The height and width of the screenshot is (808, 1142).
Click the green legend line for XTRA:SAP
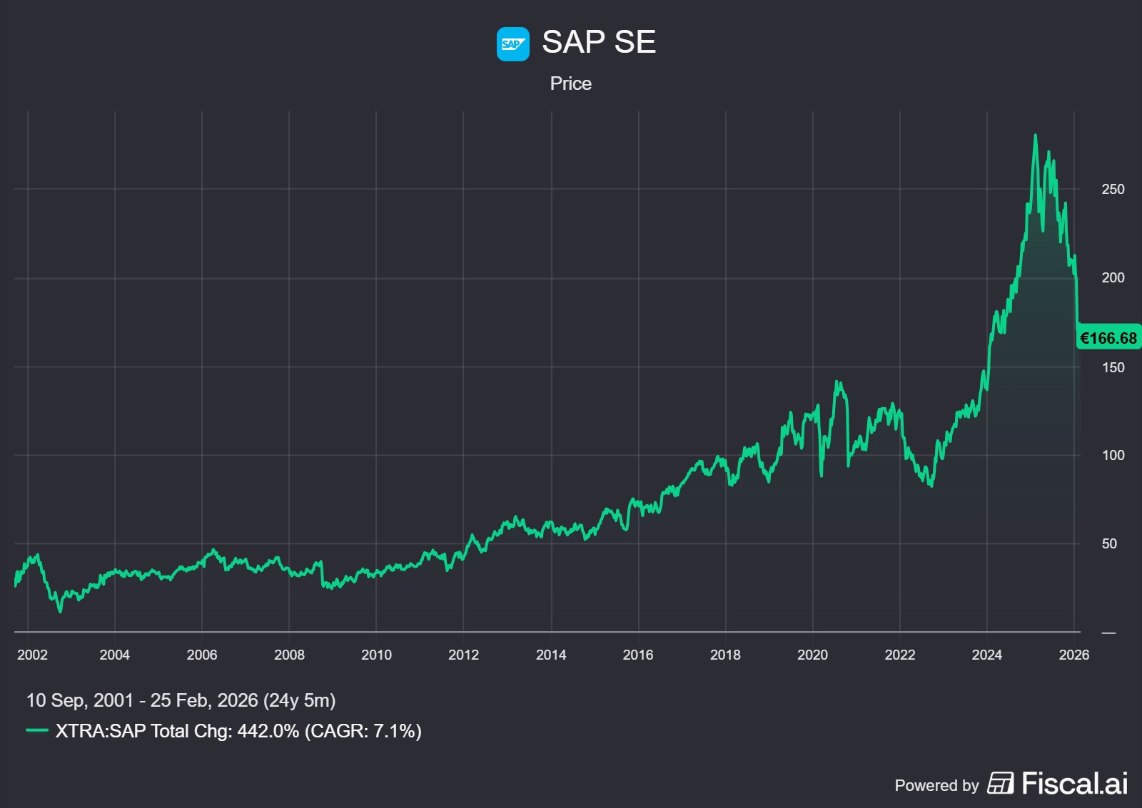37,730
